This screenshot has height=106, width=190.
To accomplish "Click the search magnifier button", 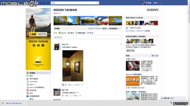I will 98,3.
